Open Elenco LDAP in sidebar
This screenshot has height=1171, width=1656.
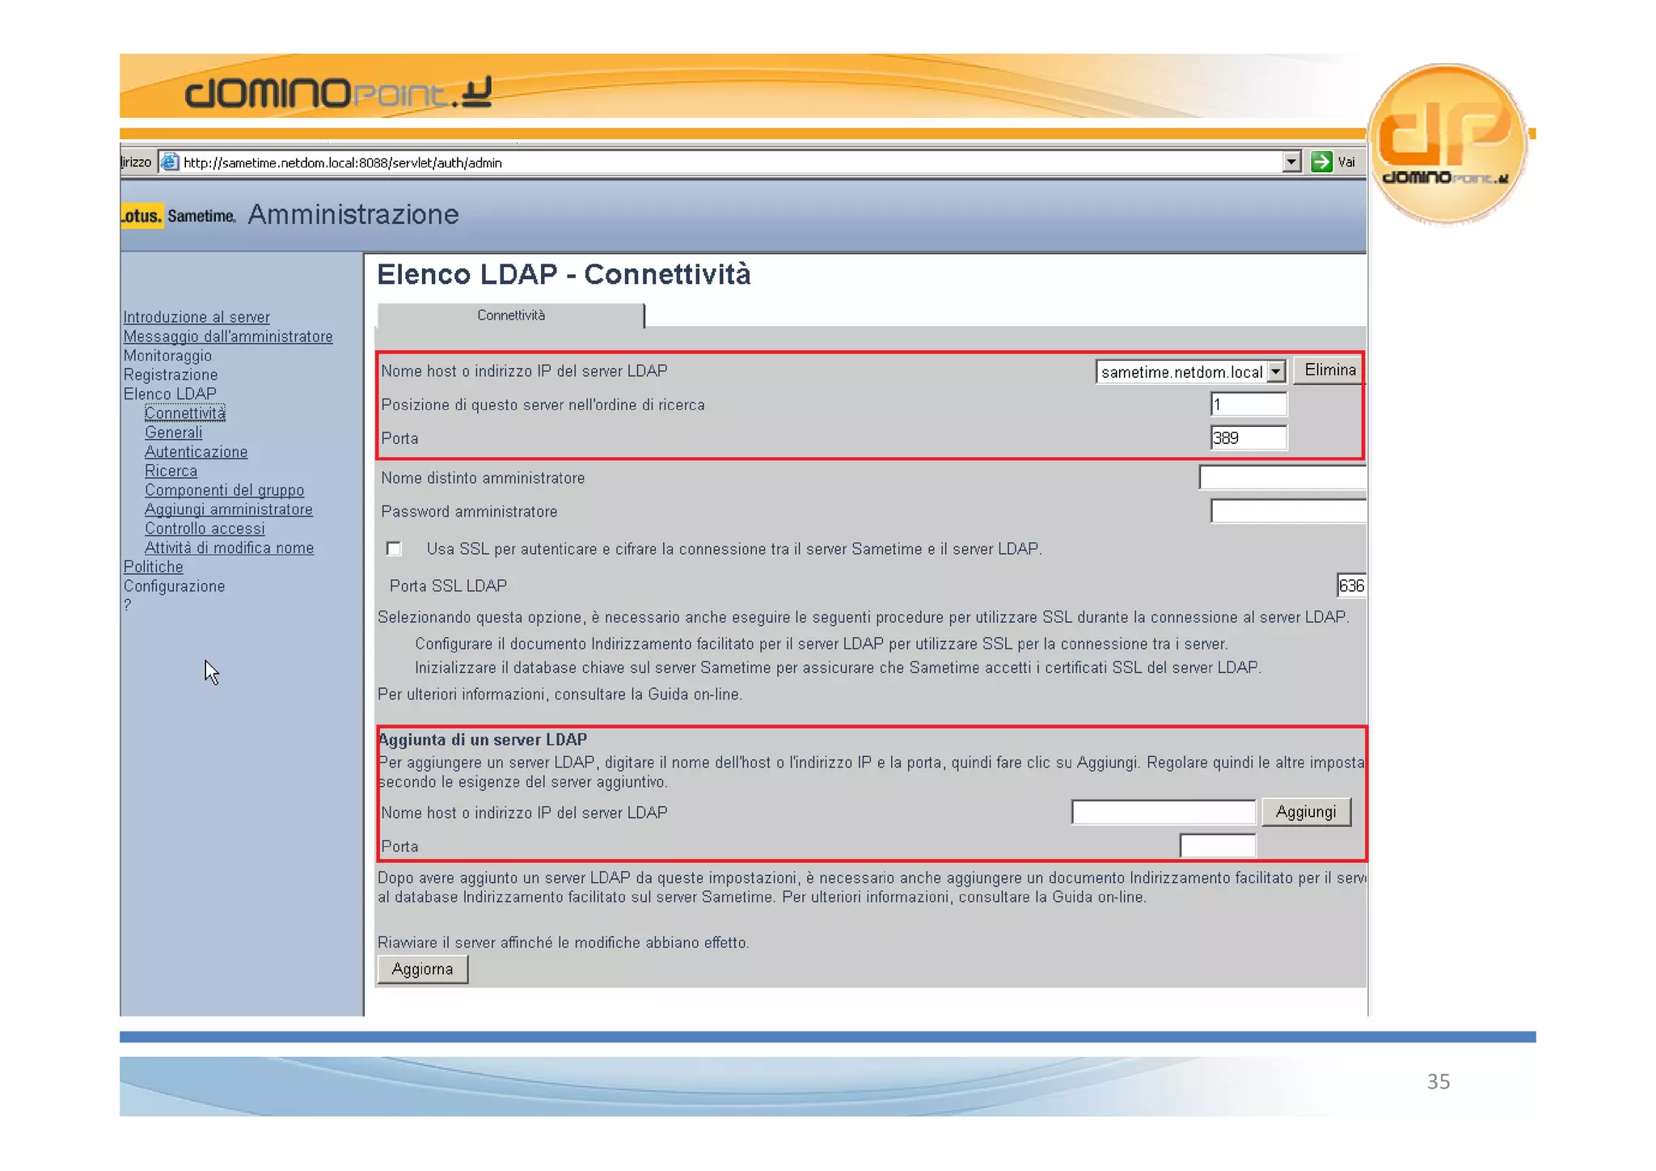tap(170, 394)
